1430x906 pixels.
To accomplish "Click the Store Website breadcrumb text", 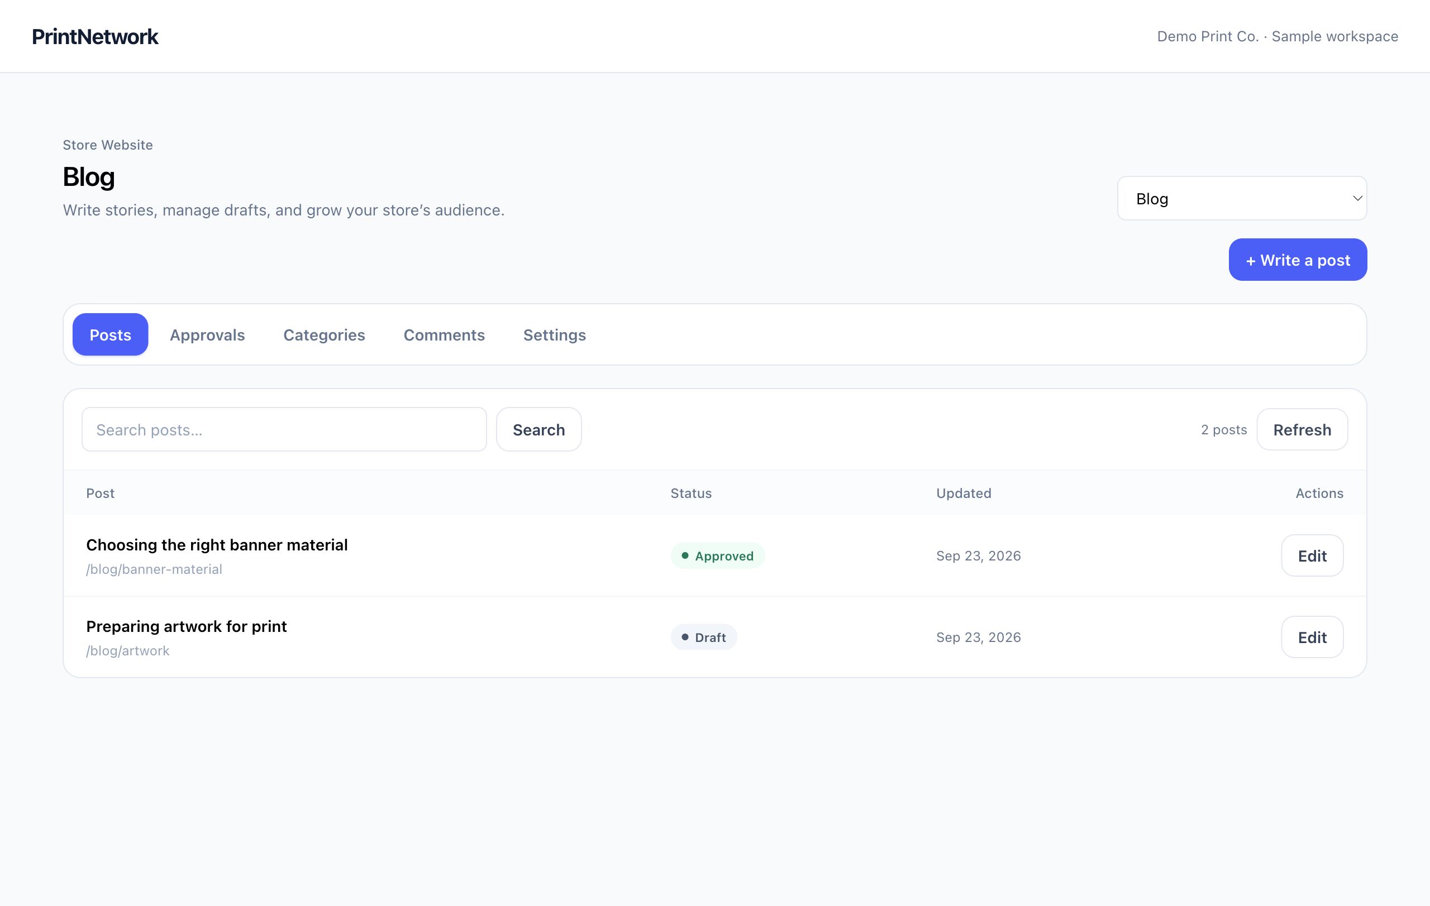I will point(107,145).
